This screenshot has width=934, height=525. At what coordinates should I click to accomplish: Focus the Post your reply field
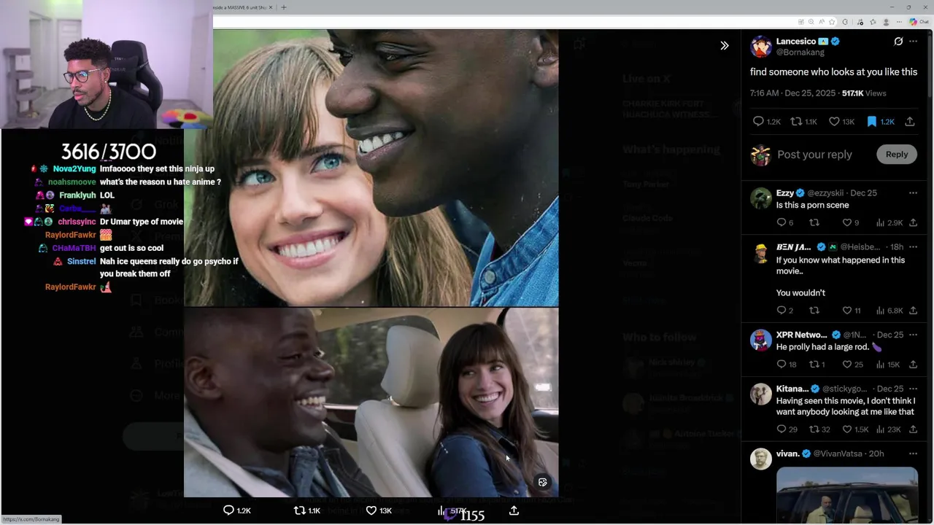point(814,155)
